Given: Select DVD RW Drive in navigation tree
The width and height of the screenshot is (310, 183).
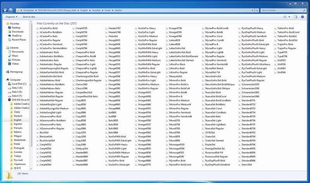Looking at the screenshot, I should click(x=19, y=100).
